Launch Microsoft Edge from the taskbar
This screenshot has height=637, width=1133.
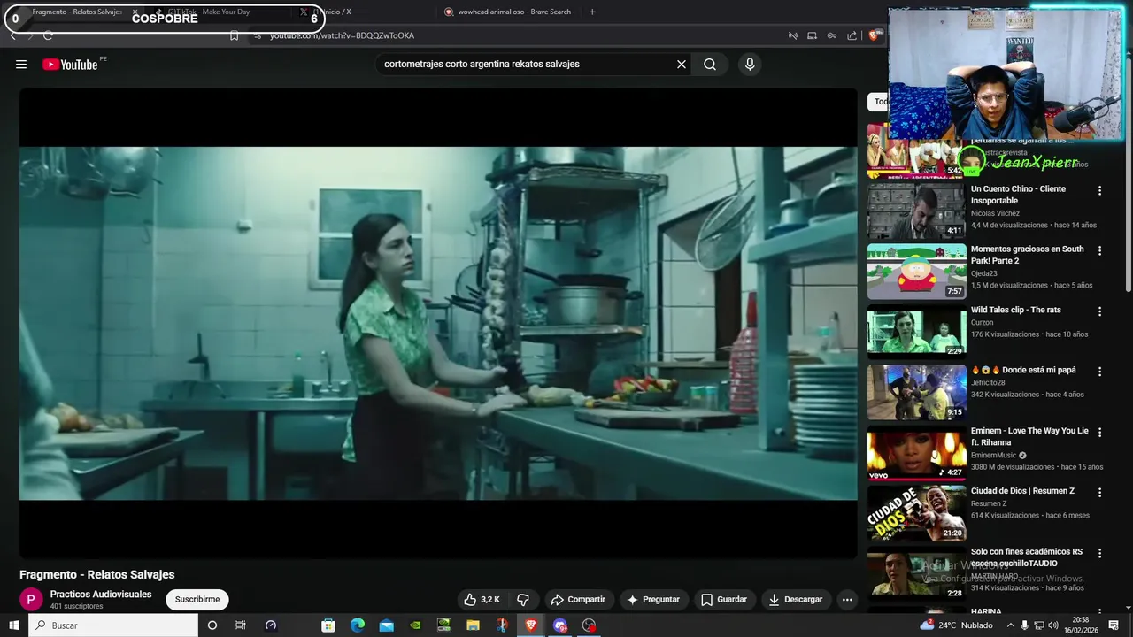(358, 625)
